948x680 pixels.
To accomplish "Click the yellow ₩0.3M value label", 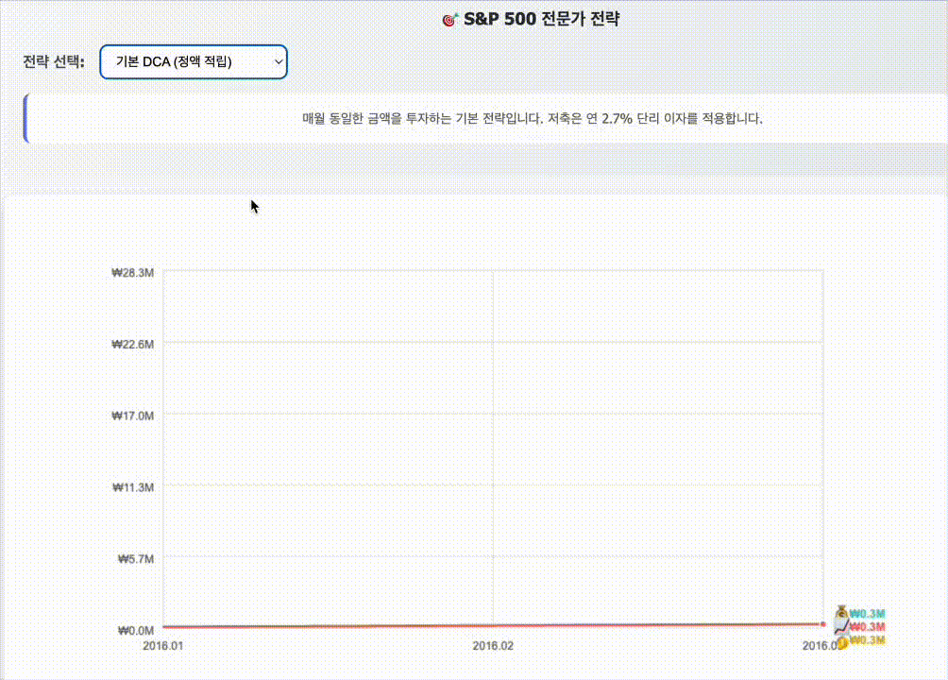I will pos(867,640).
